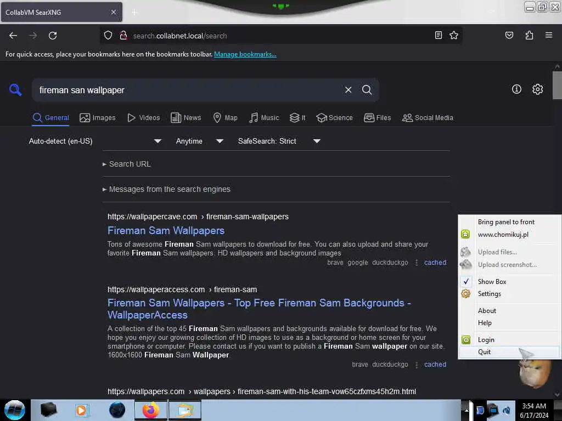Choose Quit in the tray menu
Image resolution: width=562 pixels, height=421 pixels.
pos(509,352)
